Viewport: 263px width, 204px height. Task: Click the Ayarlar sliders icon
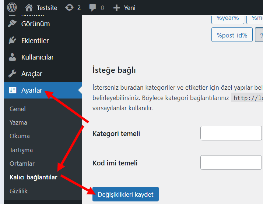click(13, 90)
